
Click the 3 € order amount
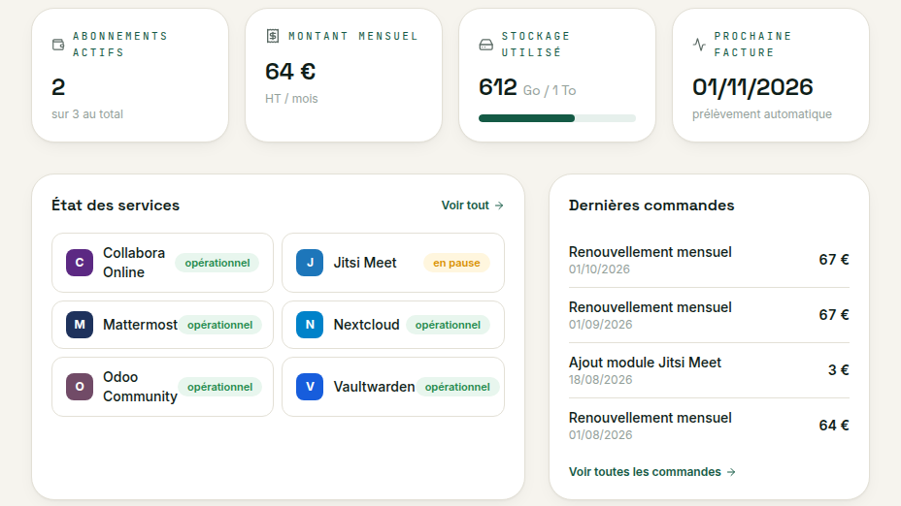(838, 370)
